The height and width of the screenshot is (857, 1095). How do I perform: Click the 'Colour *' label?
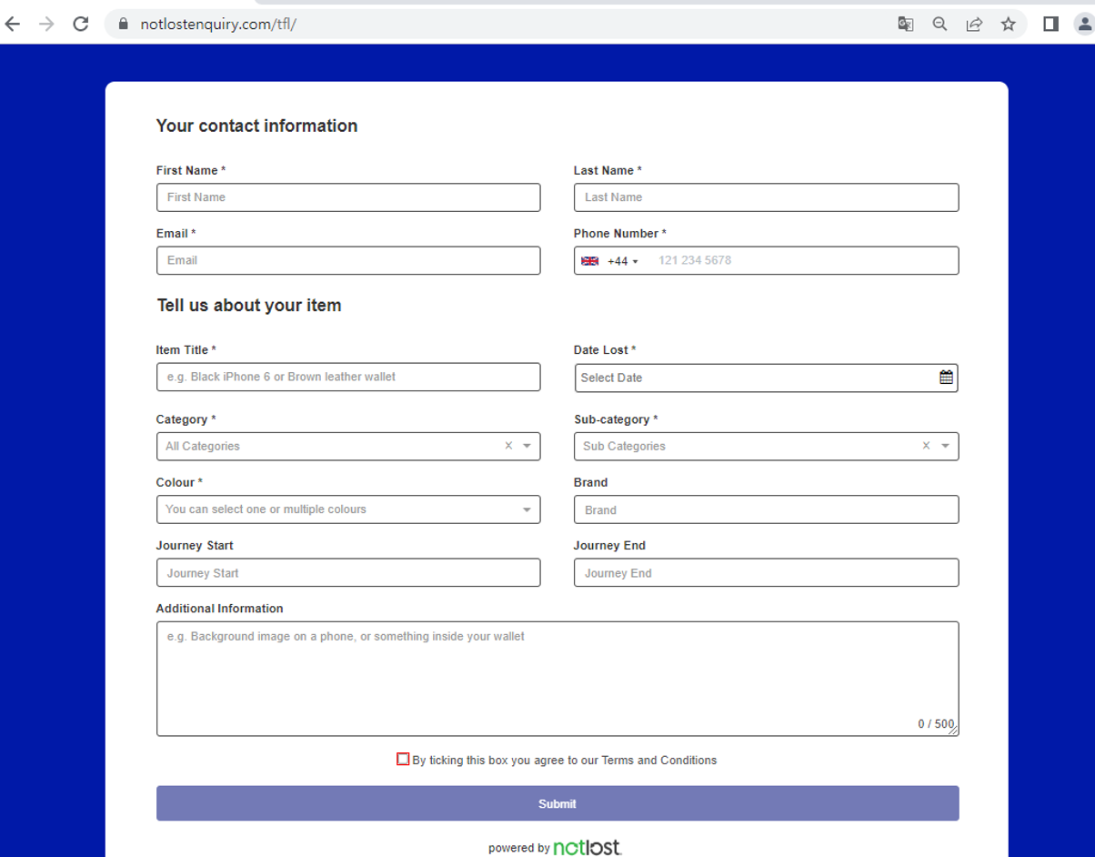179,482
